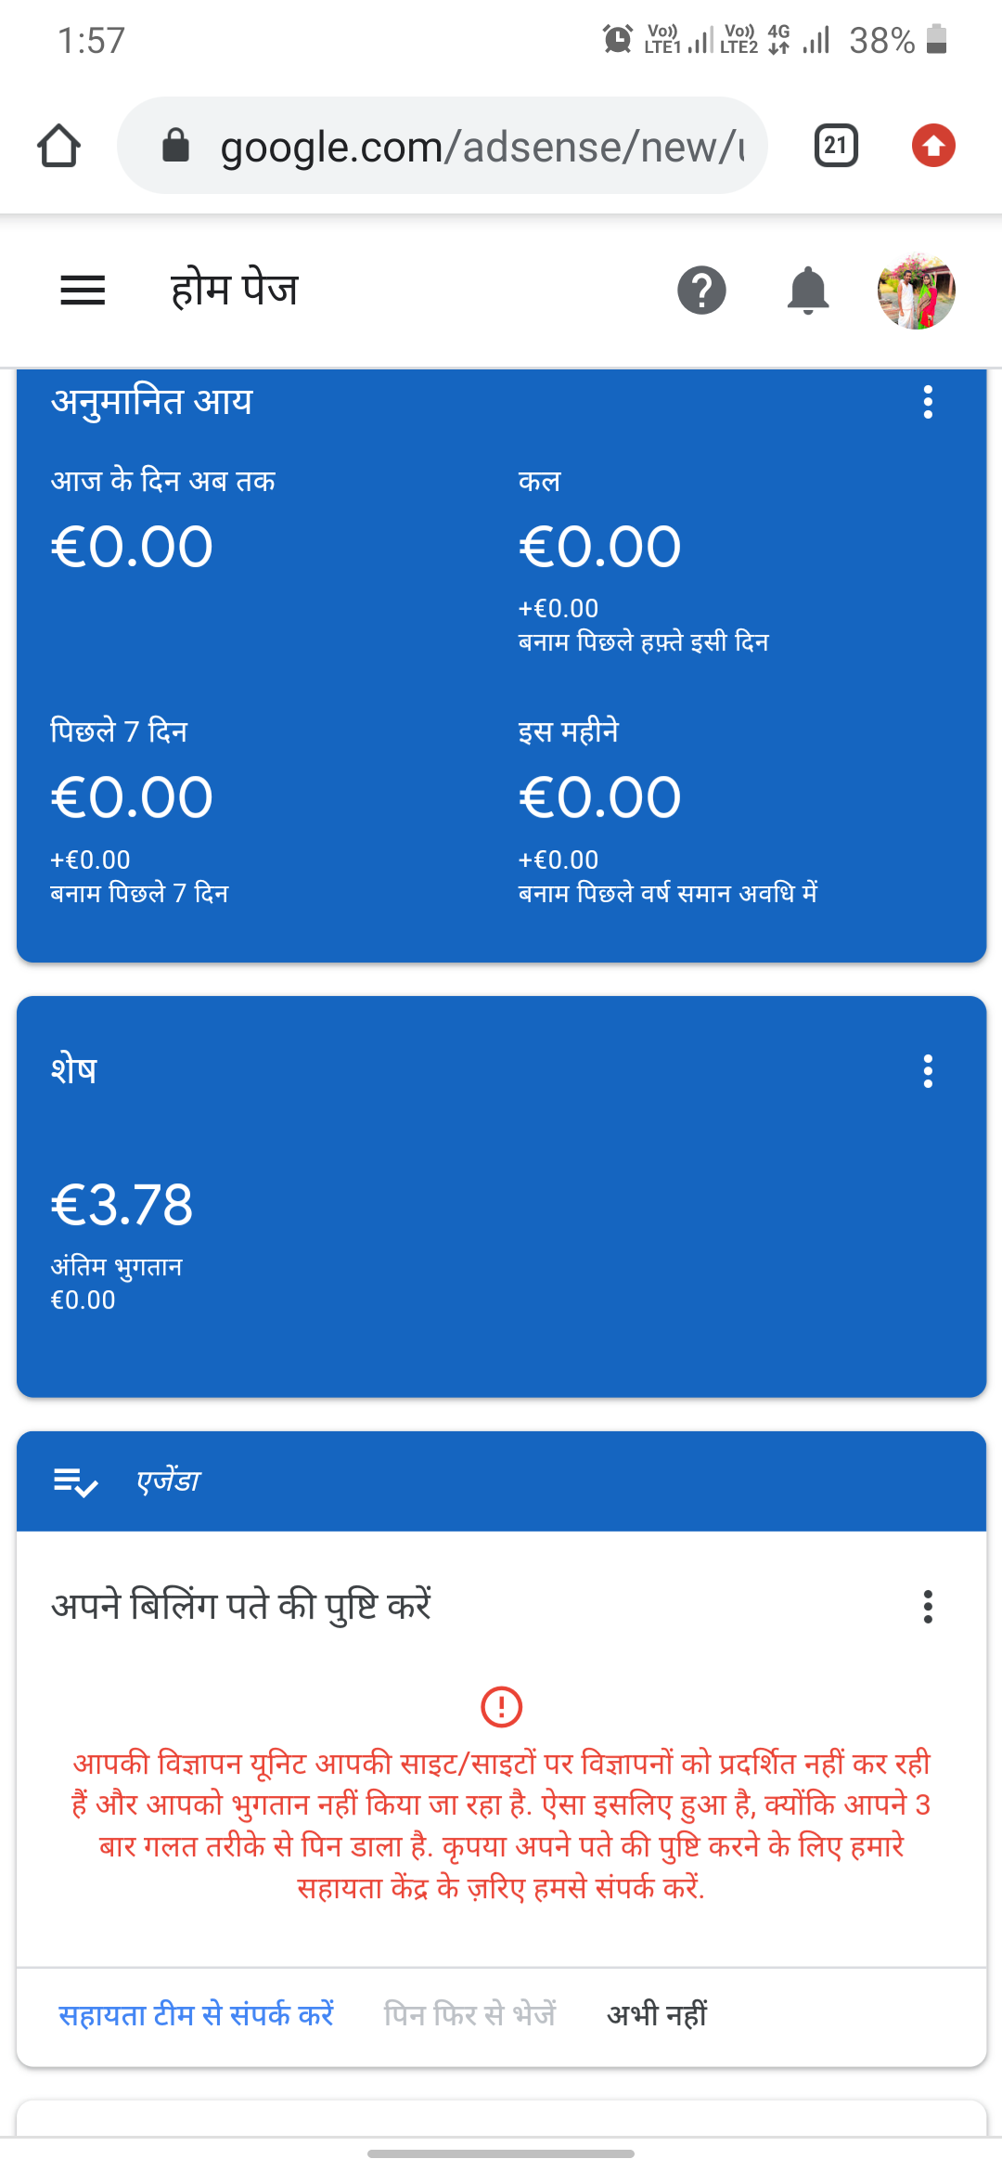Tap the help question mark icon
Image resolution: width=1002 pixels, height=2172 pixels.
[701, 291]
